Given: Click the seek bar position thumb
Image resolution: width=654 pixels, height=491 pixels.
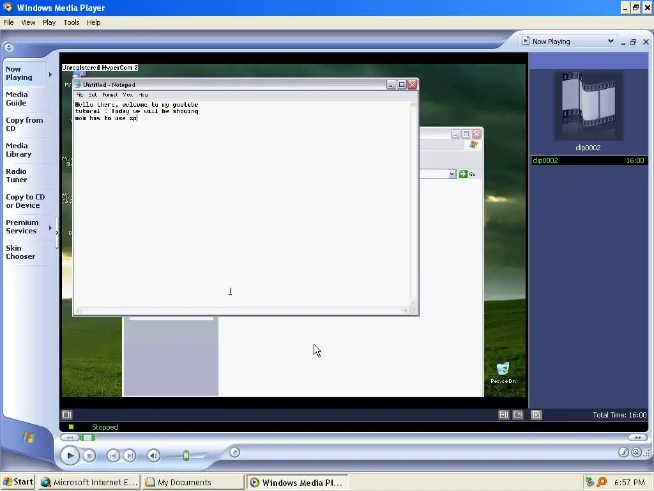Looking at the screenshot, I should tap(87, 437).
